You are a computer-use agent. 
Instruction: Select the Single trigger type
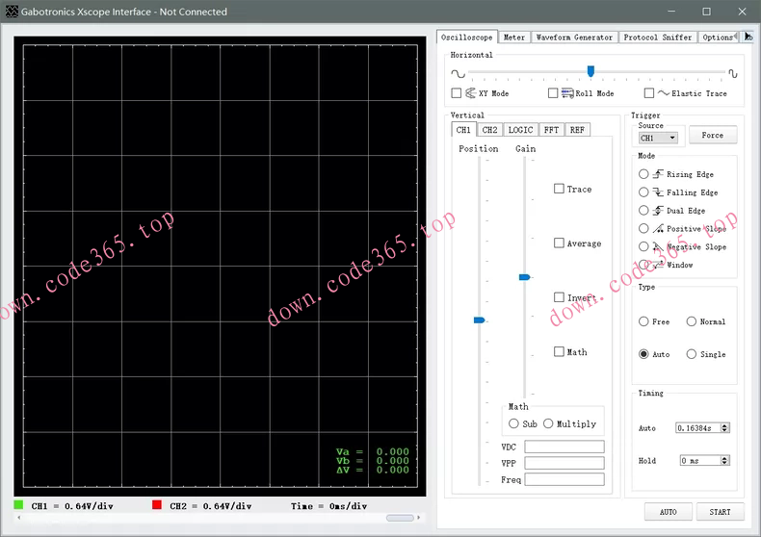tap(692, 354)
